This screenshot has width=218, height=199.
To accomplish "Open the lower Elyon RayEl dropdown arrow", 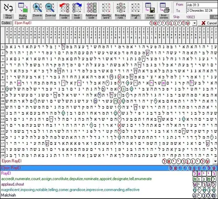I will pos(215,161).
